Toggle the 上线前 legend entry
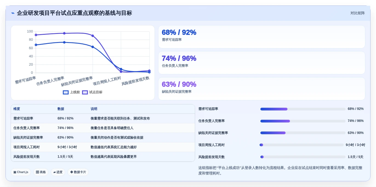376x187 pixels. click(x=71, y=92)
